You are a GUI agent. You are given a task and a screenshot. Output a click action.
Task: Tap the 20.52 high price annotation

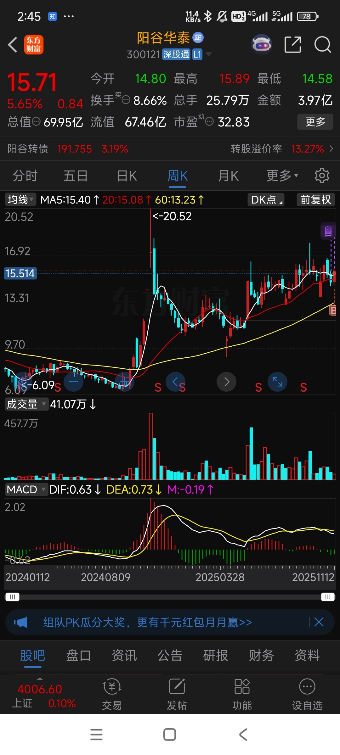[172, 216]
